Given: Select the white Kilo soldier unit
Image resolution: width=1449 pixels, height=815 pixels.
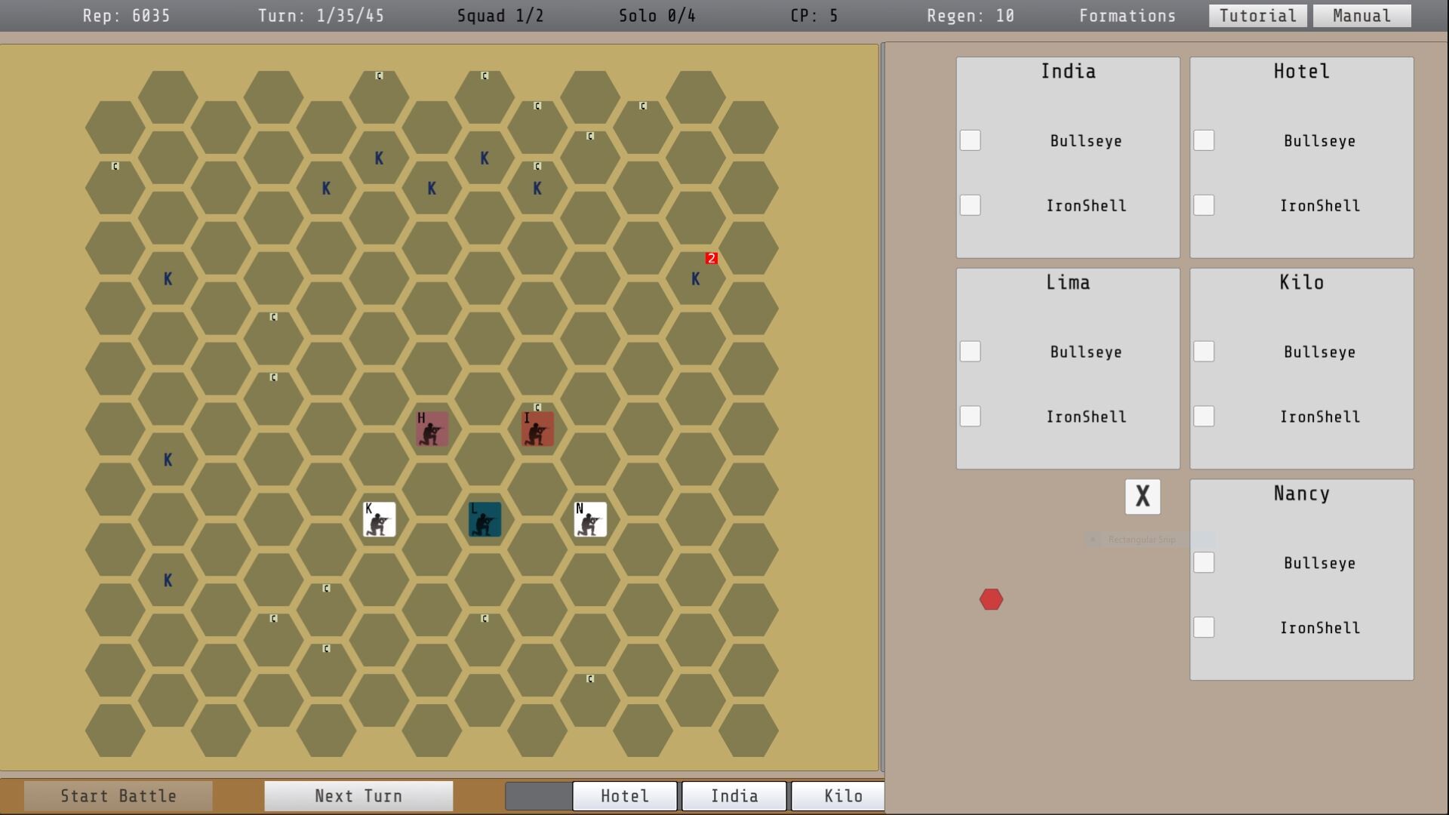Looking at the screenshot, I should [378, 519].
